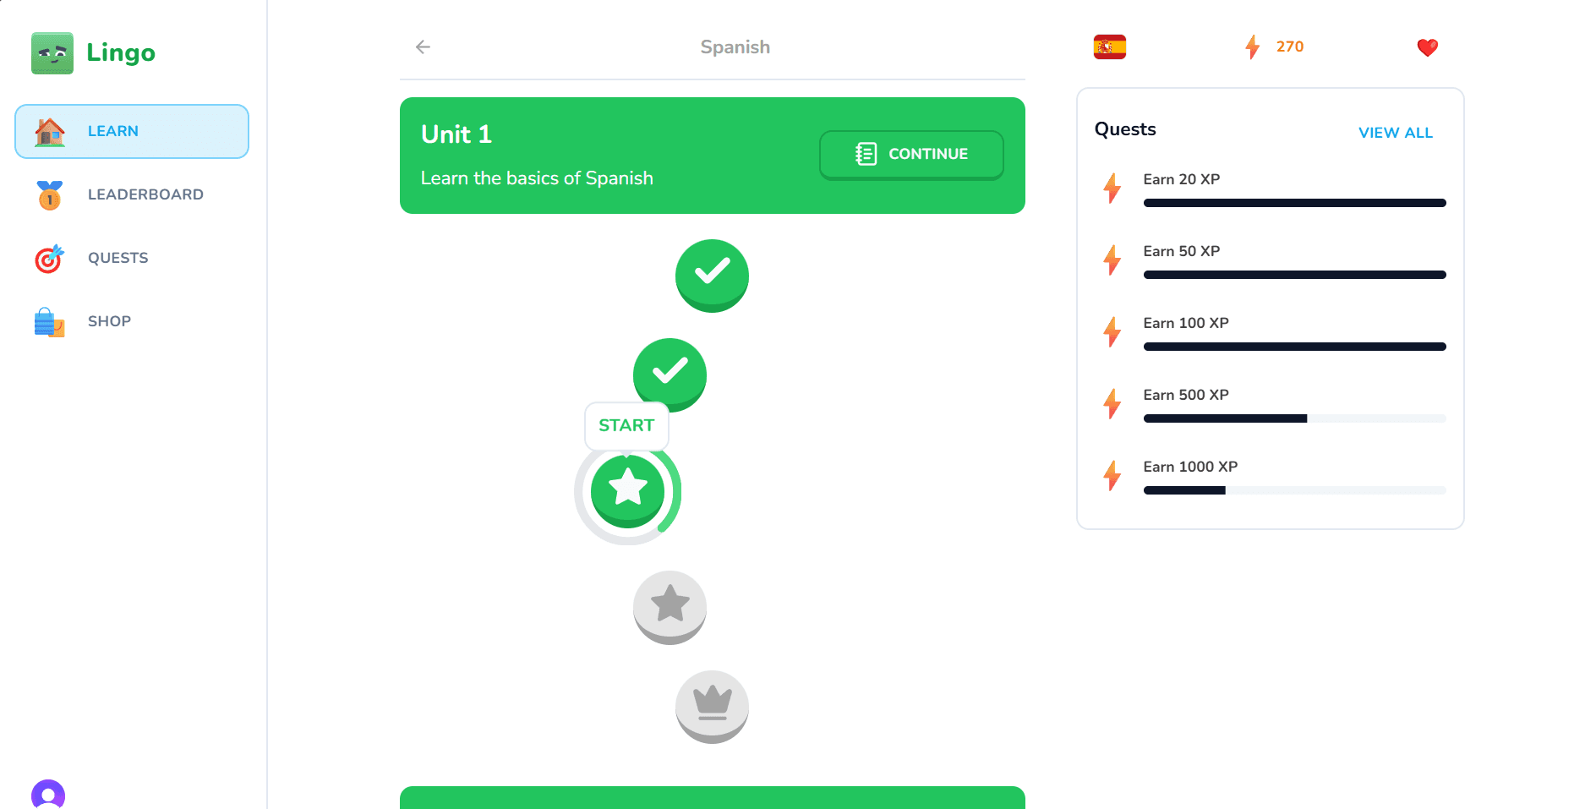Open VIEW ALL in the Quests panel
The image size is (1596, 809).
(1395, 132)
